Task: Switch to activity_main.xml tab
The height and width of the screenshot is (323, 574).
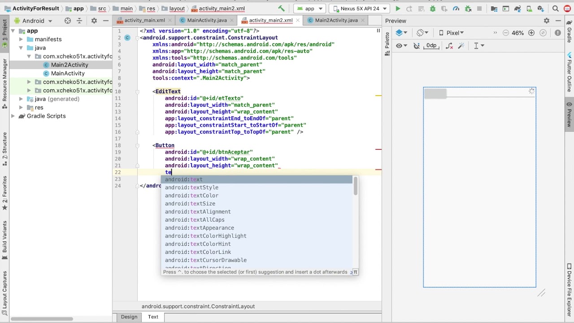Action: (x=144, y=20)
